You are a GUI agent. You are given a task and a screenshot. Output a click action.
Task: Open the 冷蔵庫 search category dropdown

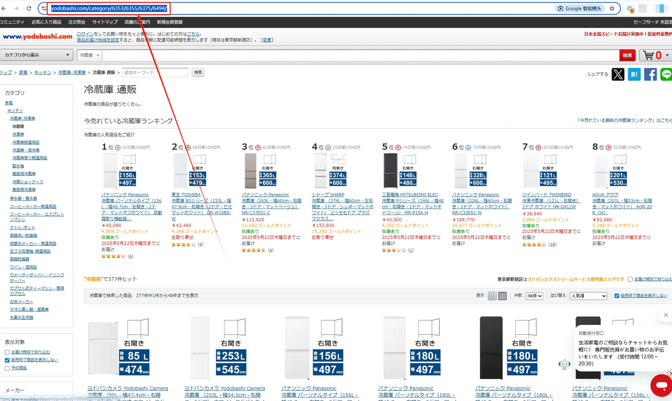pyautogui.click(x=90, y=55)
